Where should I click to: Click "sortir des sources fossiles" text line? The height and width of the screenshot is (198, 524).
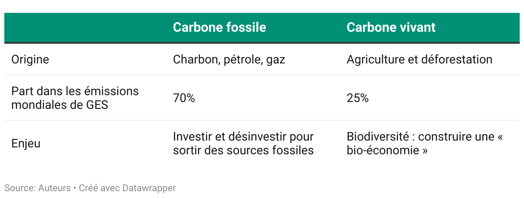[x=243, y=150]
